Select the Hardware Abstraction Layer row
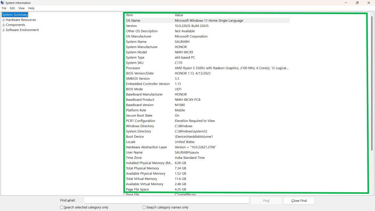 tap(207, 147)
